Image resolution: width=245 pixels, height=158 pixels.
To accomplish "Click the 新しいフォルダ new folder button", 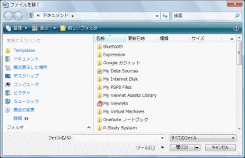I will [79, 28].
